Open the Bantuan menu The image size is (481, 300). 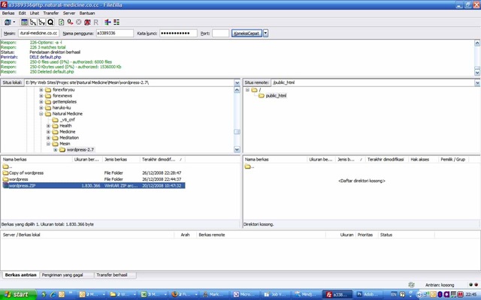(87, 13)
